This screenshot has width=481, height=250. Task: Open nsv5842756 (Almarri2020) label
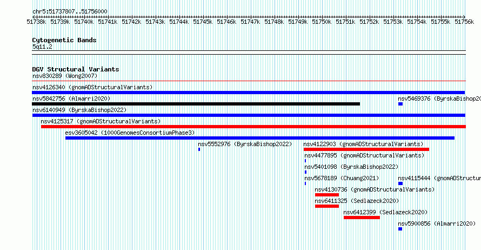(71, 98)
